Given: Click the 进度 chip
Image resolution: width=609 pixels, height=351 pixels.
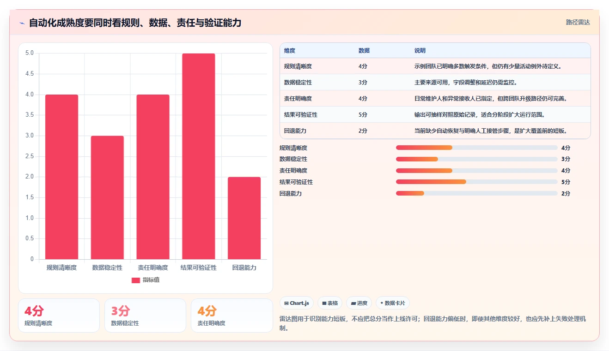Looking at the screenshot, I should coord(359,303).
